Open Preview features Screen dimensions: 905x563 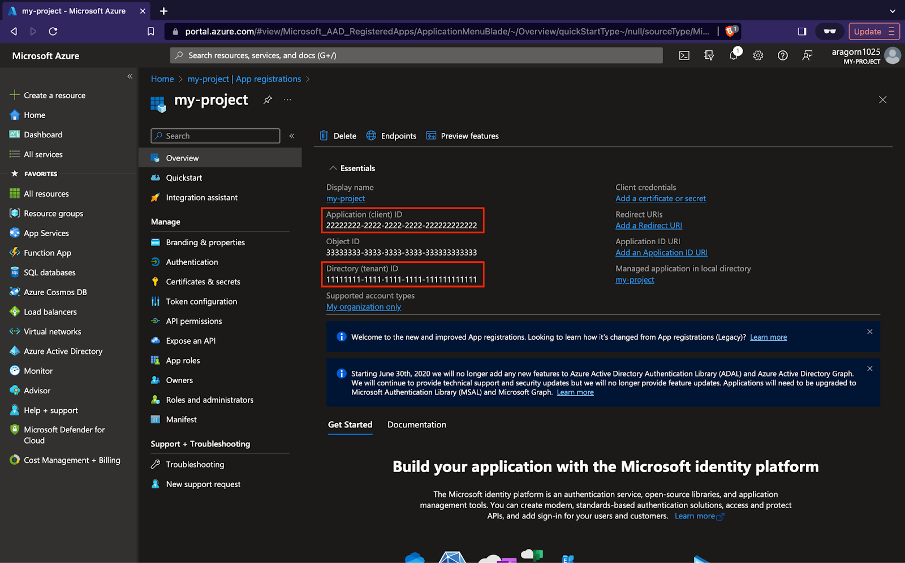click(463, 136)
